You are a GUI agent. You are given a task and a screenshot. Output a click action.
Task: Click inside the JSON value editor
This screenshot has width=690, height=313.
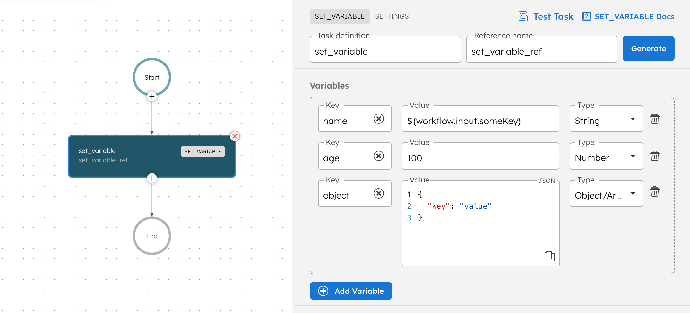click(x=481, y=223)
